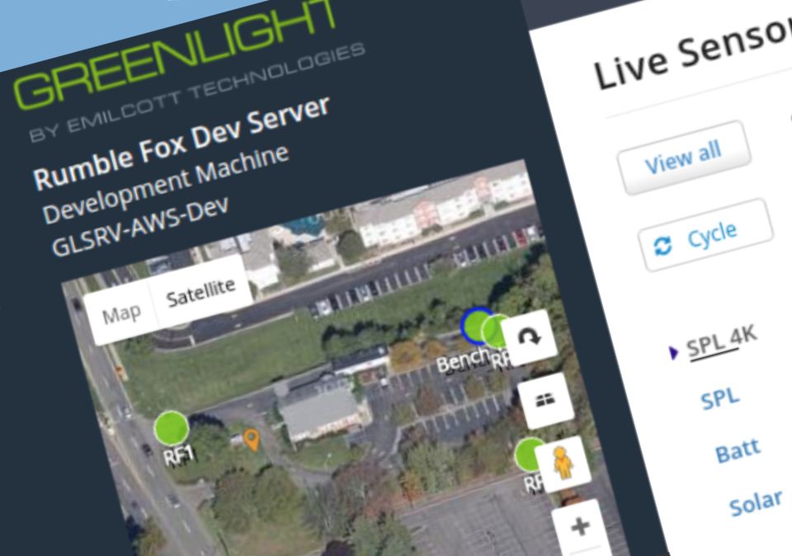This screenshot has height=556, width=792.
Task: Click the RF1 green sensor marker
Action: click(172, 428)
